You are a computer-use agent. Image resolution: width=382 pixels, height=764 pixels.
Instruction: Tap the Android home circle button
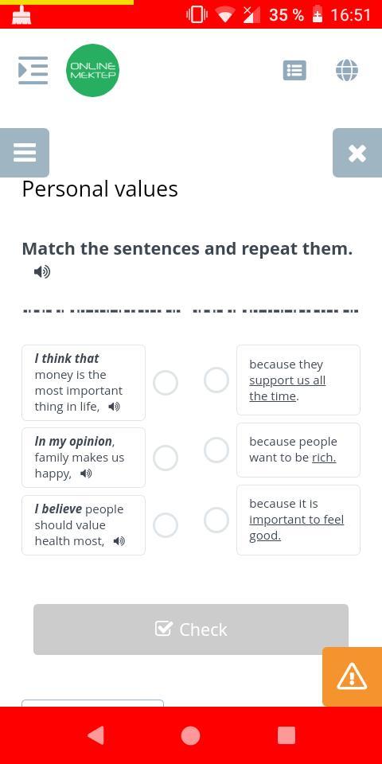click(190, 735)
